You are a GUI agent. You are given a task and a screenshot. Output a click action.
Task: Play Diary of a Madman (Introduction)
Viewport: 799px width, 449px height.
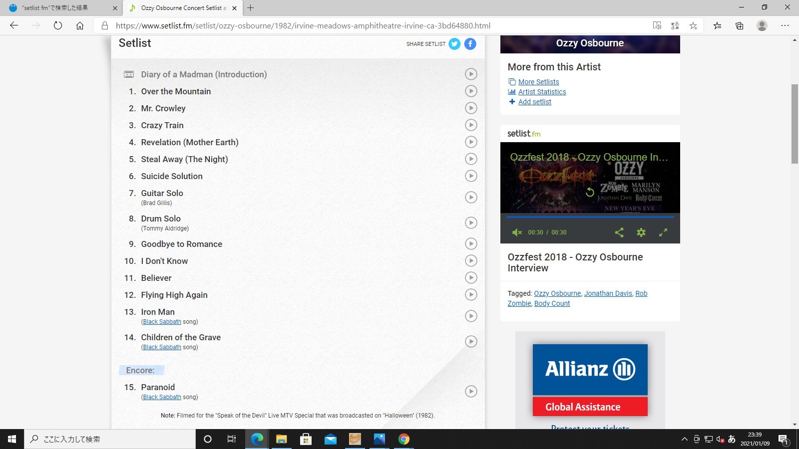click(471, 74)
